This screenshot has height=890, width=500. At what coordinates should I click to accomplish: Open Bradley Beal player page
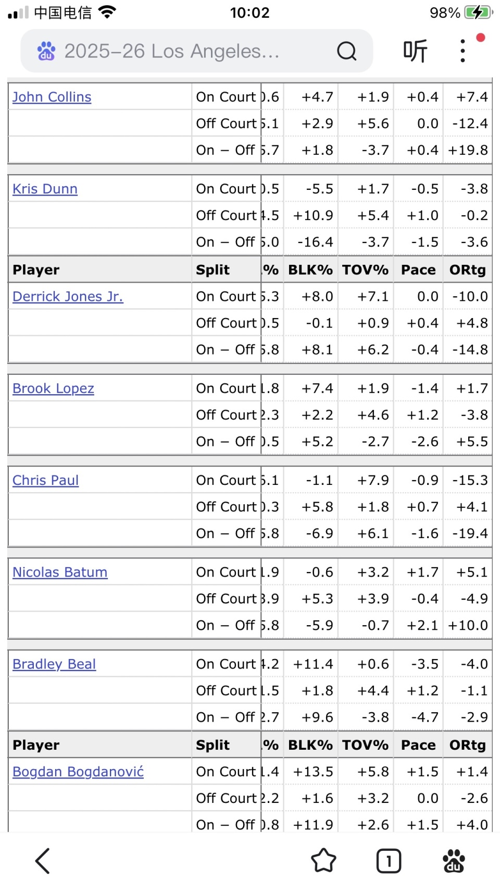(54, 664)
